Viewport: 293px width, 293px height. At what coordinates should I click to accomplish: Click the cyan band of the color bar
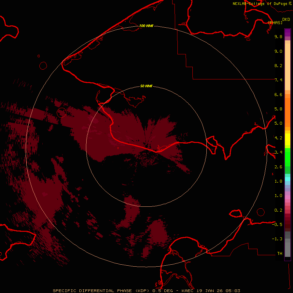click(287, 179)
